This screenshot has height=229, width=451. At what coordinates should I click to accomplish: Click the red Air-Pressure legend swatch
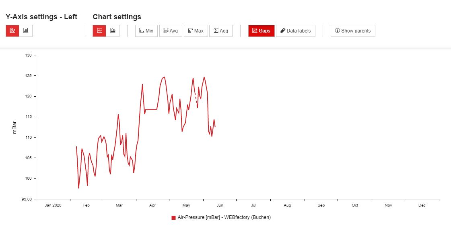[x=174, y=218]
